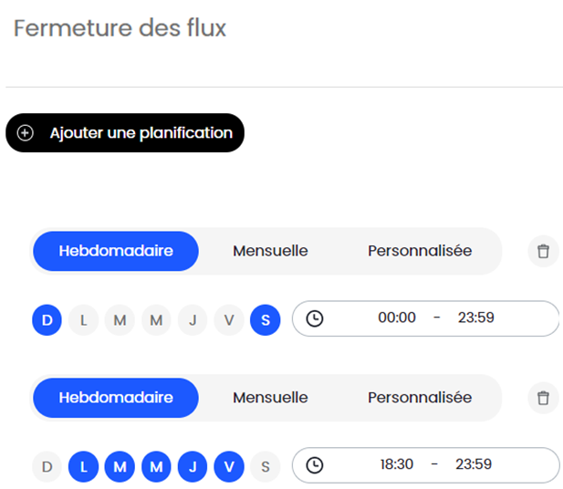Switch second schedule to Mensuelle

pyautogui.click(x=270, y=398)
